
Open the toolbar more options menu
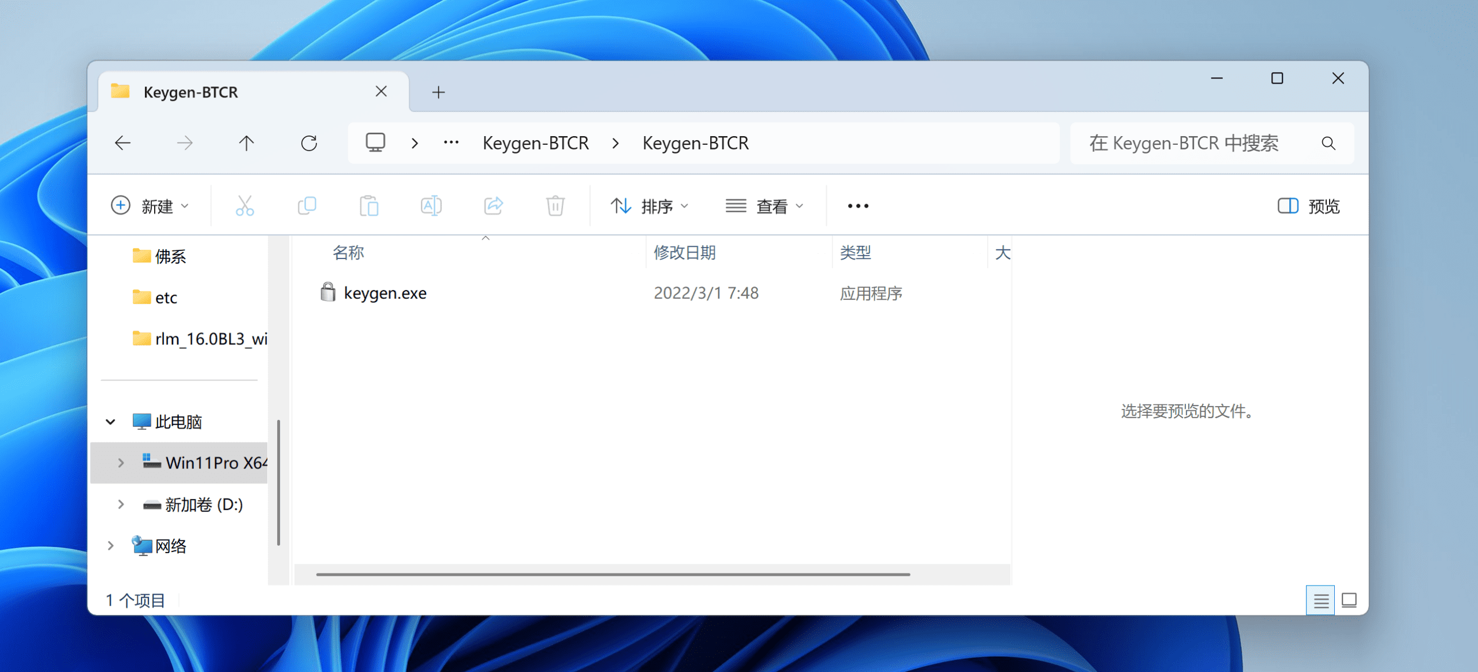[x=858, y=206]
